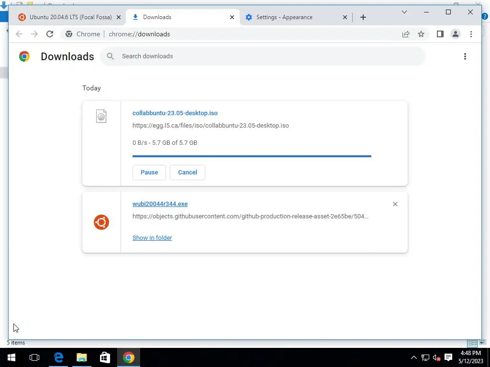This screenshot has height=367, width=490.
Task: Click the ISO download progress bar
Action: (252, 156)
